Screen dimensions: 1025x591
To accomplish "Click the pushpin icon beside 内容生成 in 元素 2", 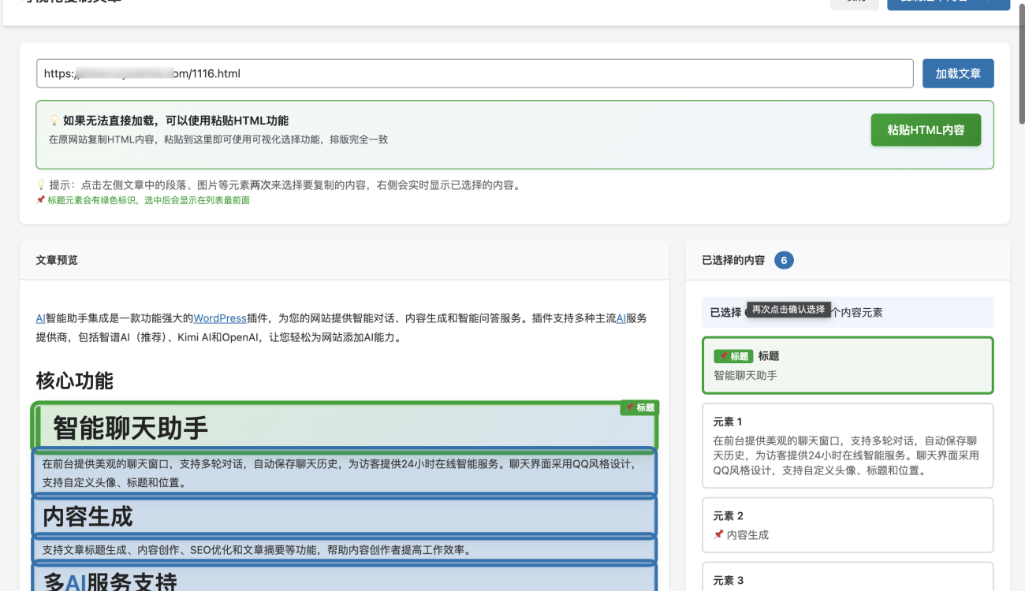I will pos(718,535).
